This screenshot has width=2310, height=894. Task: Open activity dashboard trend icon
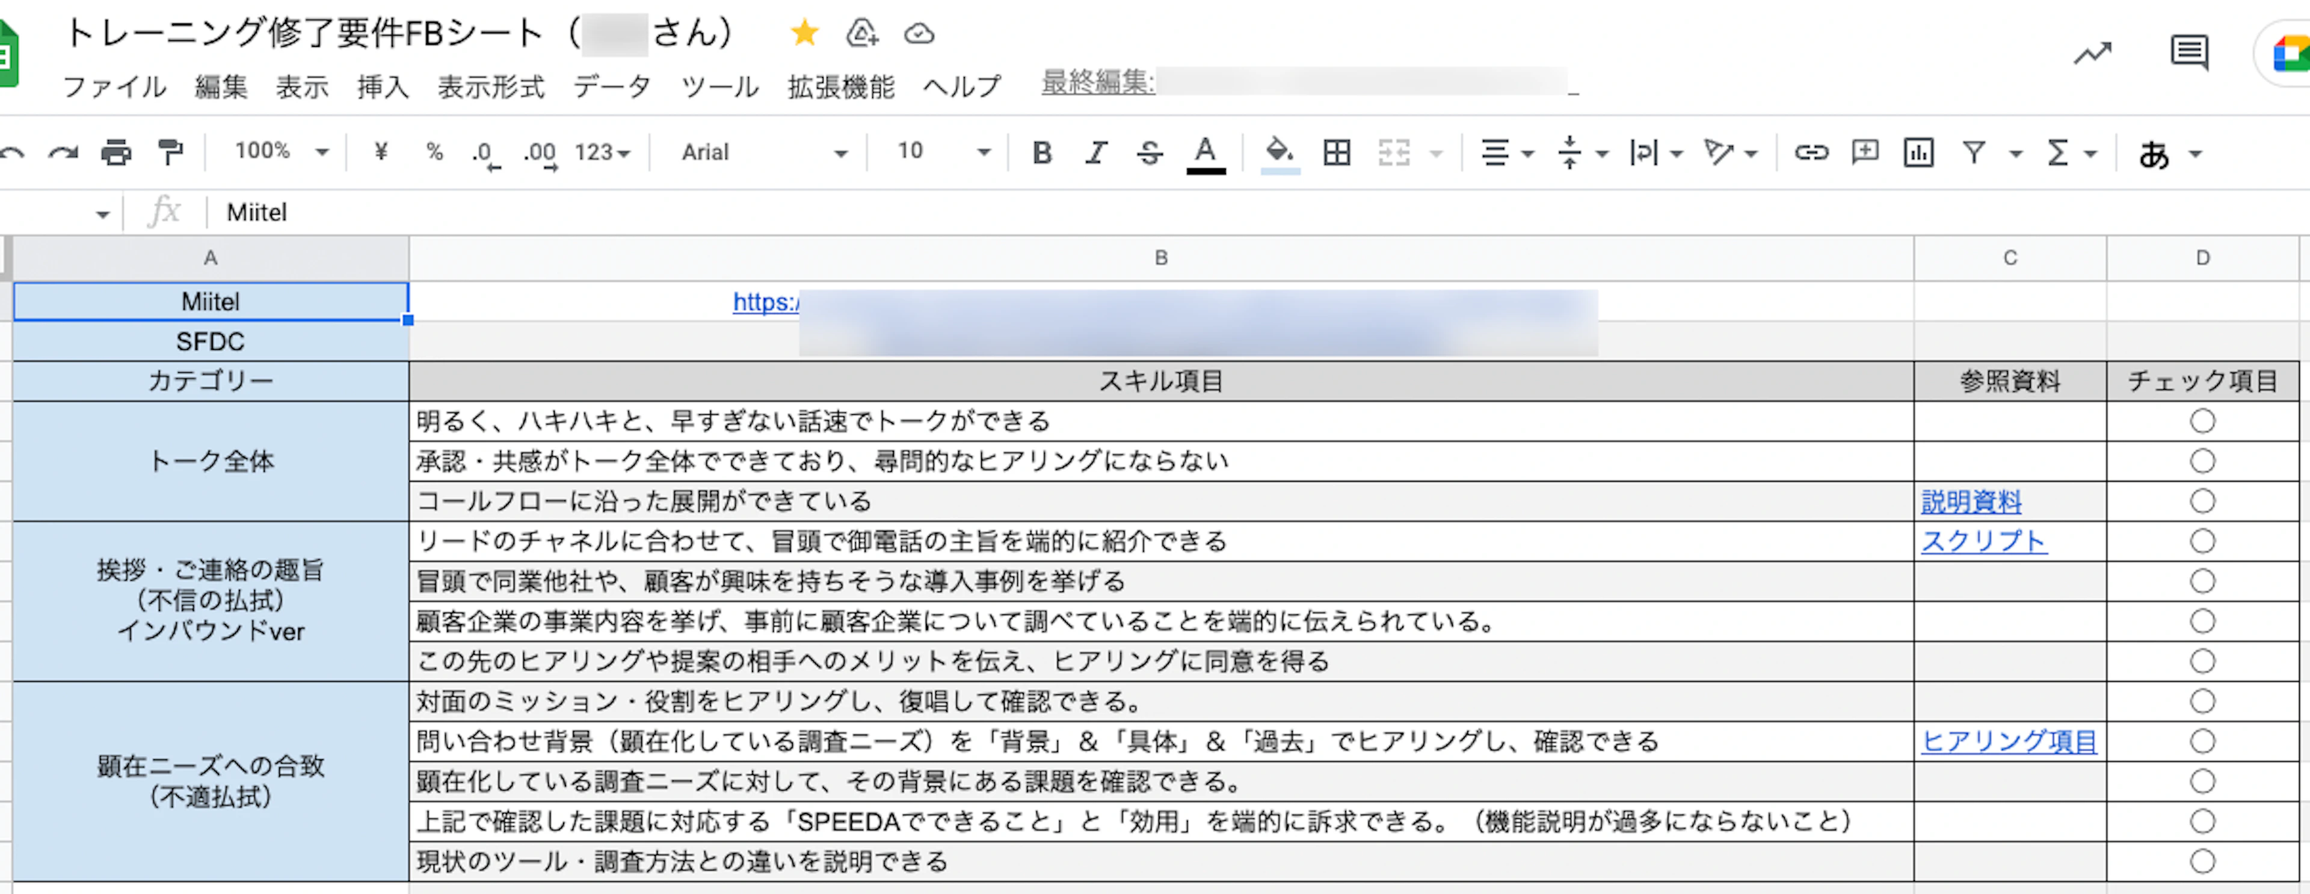2092,55
